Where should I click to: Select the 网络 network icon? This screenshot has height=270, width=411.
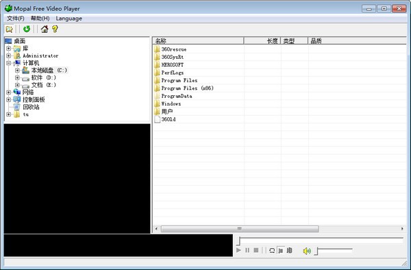click(x=17, y=92)
